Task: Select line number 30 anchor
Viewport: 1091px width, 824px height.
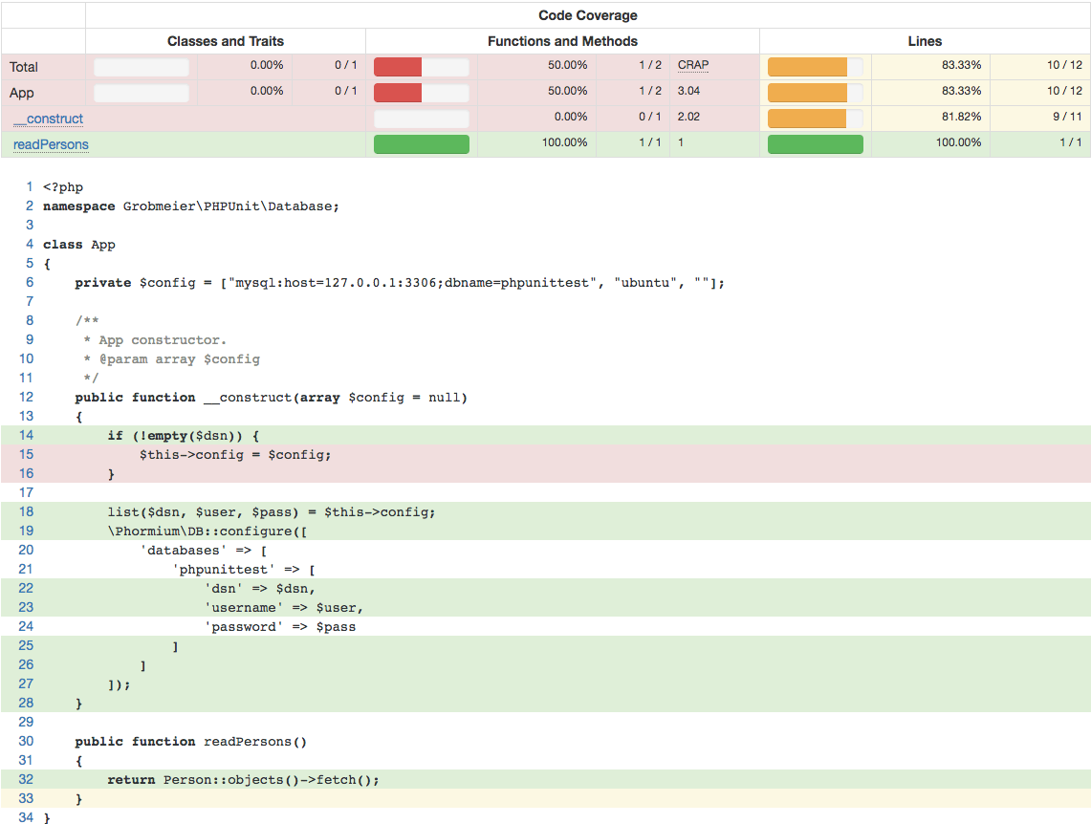Action: click(26, 741)
